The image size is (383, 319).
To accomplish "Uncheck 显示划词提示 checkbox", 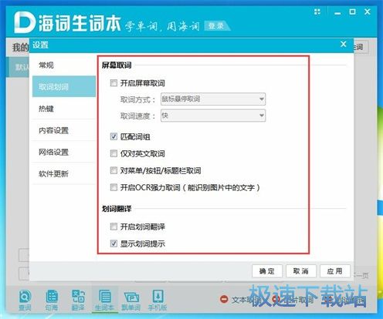I will coord(114,243).
